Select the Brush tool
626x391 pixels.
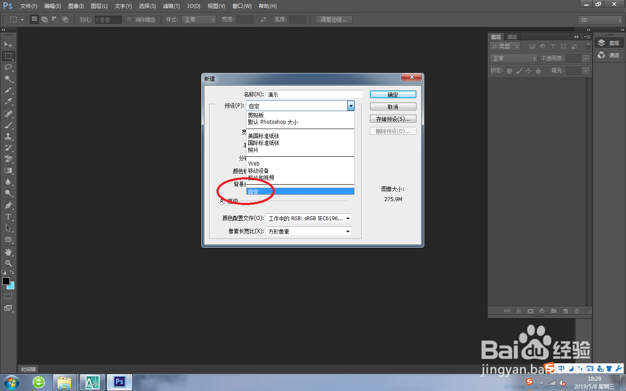pos(8,125)
